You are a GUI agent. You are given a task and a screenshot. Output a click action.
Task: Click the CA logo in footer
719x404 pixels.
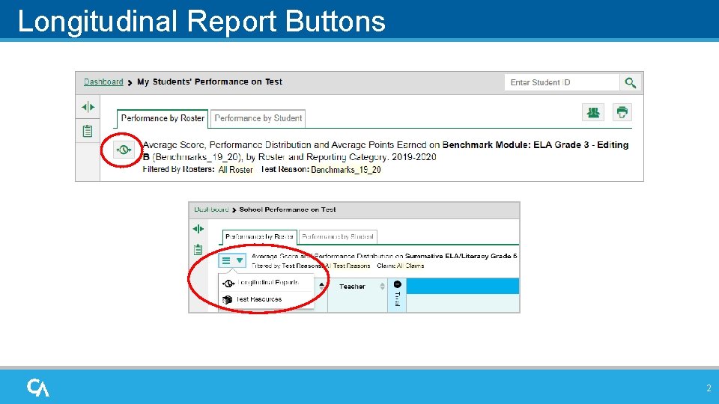pyautogui.click(x=38, y=388)
